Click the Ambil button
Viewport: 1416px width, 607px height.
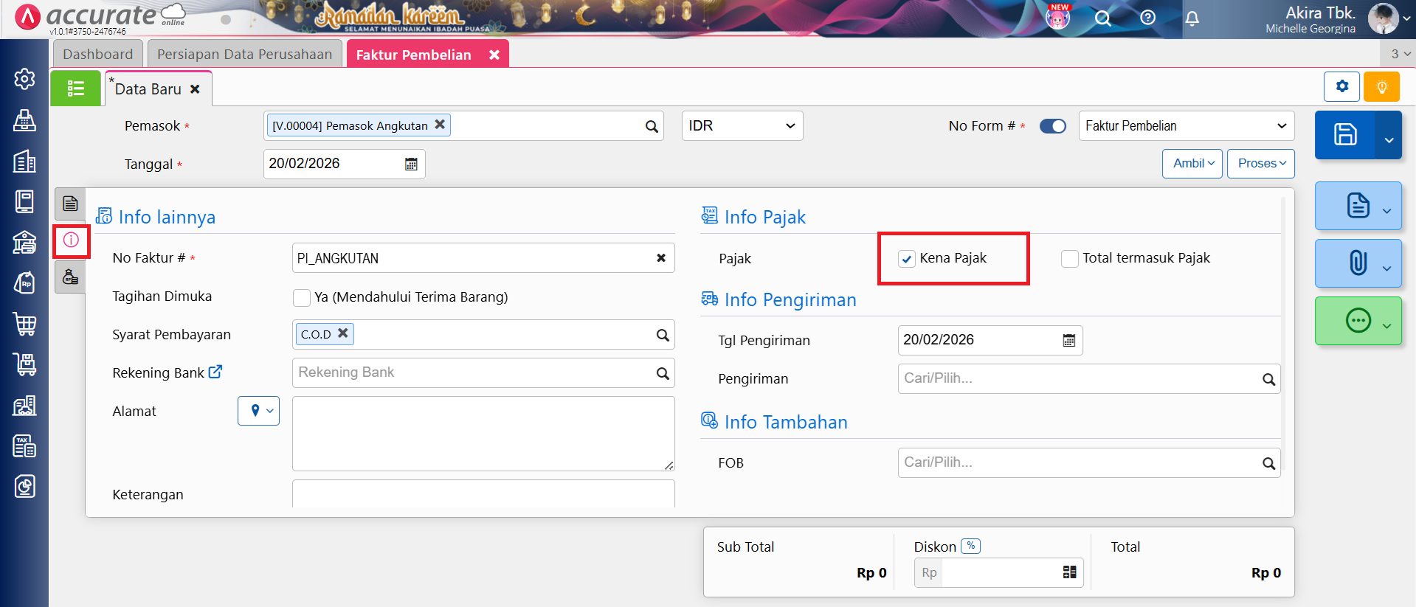click(x=1192, y=163)
